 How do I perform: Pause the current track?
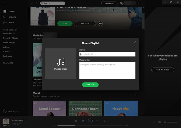coord(90,121)
